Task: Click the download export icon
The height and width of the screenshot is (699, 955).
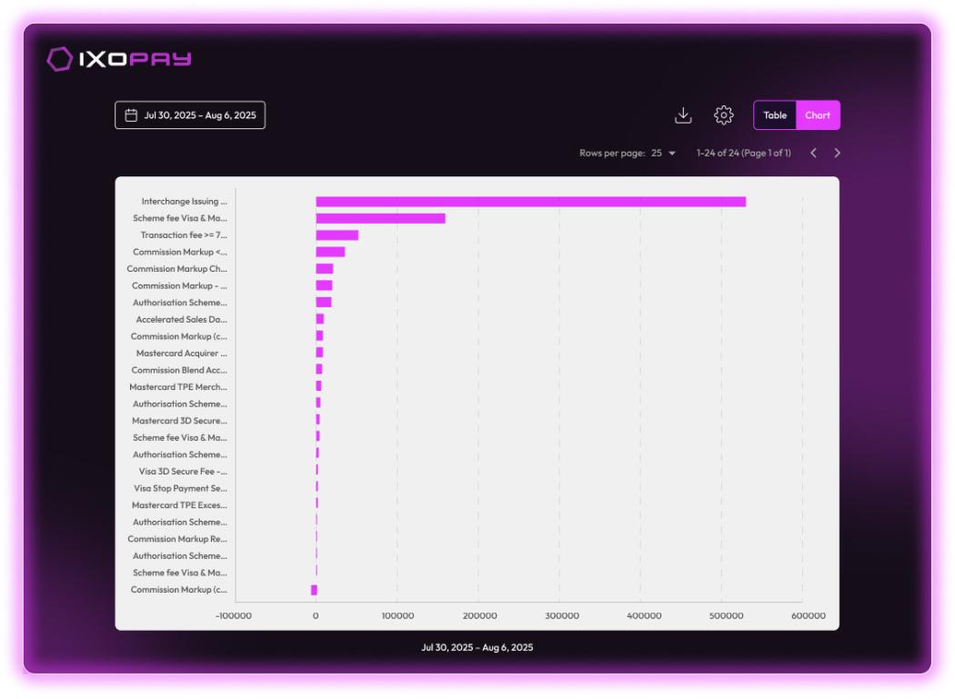Action: tap(683, 115)
